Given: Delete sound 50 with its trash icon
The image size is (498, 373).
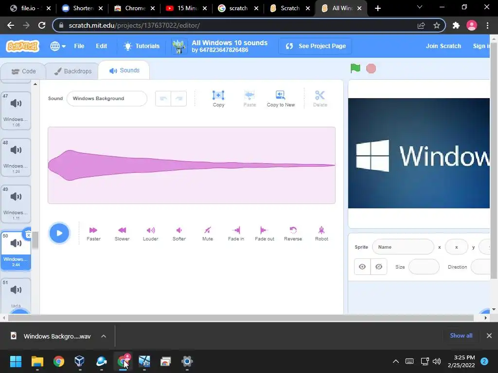Looking at the screenshot, I should 28,235.
